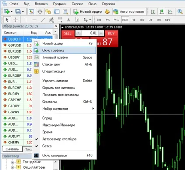Image resolution: width=185 pixels, height=170 pixels.
Task: Select M30 timeframe button
Action: click(x=125, y=20)
